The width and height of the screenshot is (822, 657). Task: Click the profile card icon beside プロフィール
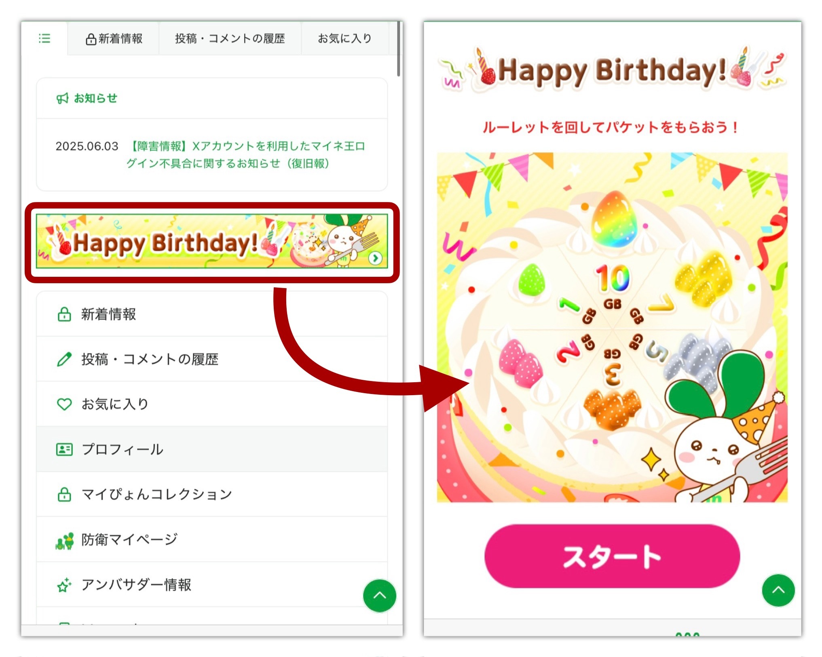tap(64, 449)
